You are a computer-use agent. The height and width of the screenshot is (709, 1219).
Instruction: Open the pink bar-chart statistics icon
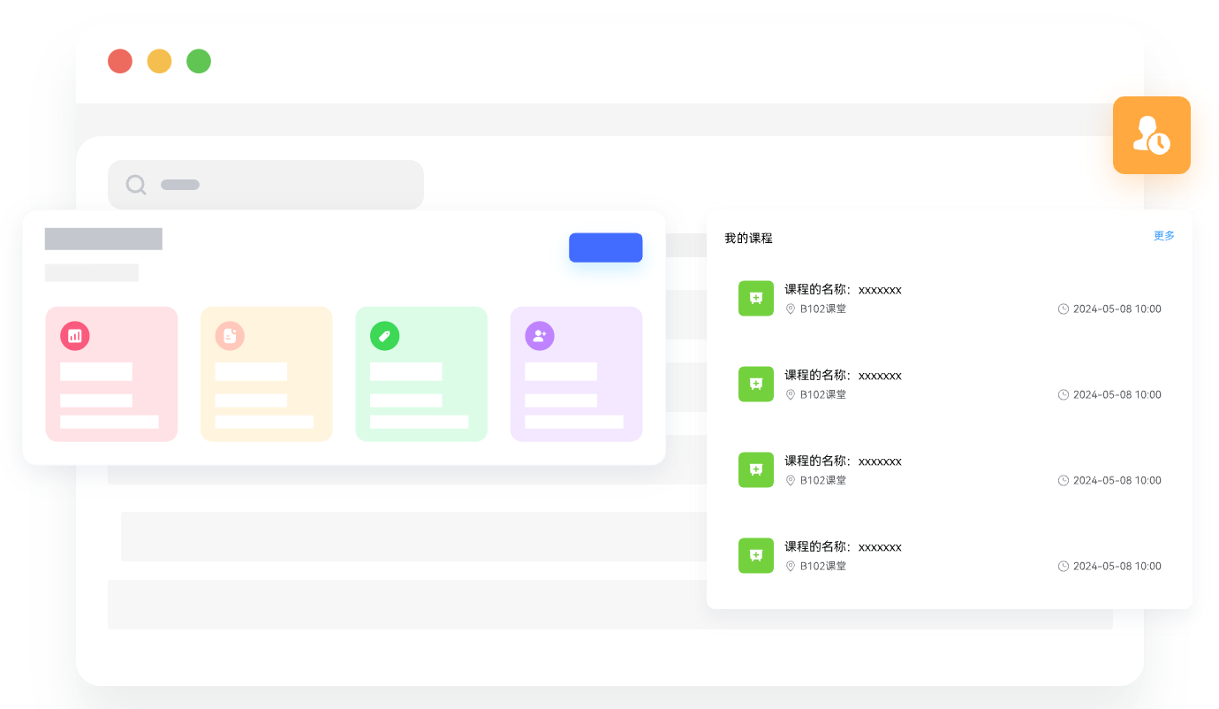click(x=75, y=336)
